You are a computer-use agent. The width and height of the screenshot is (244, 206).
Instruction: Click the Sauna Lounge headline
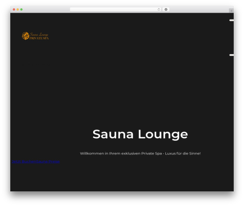140,134
